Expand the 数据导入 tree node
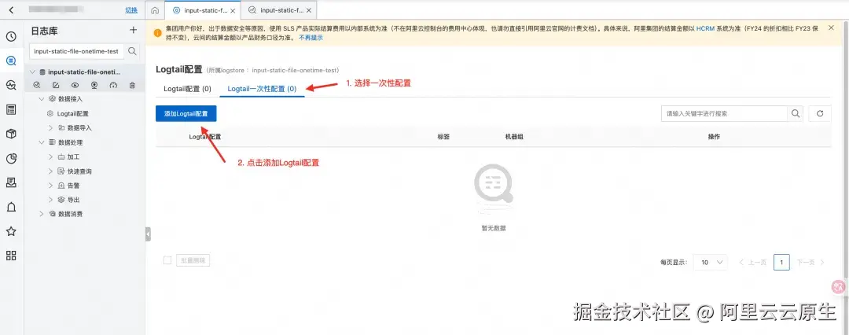 pyautogui.click(x=51, y=128)
